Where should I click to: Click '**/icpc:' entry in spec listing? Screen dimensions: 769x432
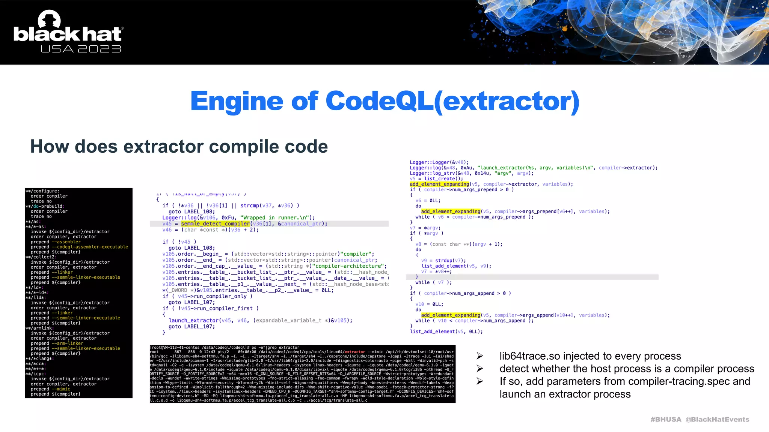(x=36, y=373)
